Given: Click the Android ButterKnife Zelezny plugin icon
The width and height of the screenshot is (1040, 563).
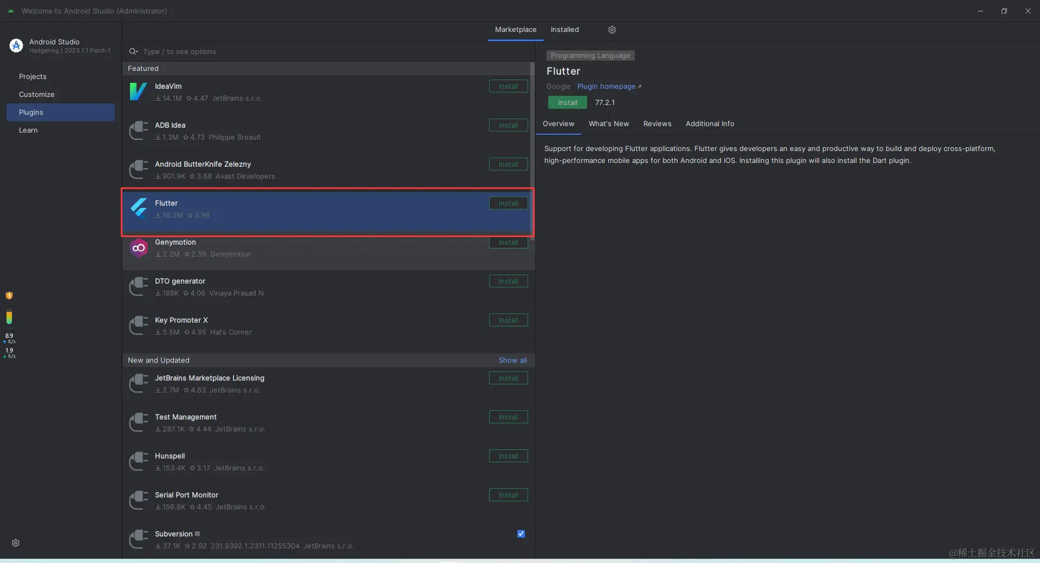Looking at the screenshot, I should pos(139,170).
